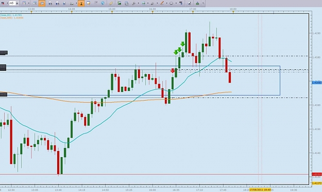Click the 18:00 yellow marker on top time axis
The width and height of the screenshot is (322, 192).
tap(233, 12)
